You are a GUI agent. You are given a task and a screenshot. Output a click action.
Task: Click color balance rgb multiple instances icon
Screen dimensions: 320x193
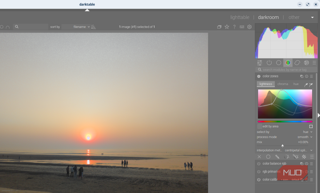pyautogui.click(x=302, y=164)
